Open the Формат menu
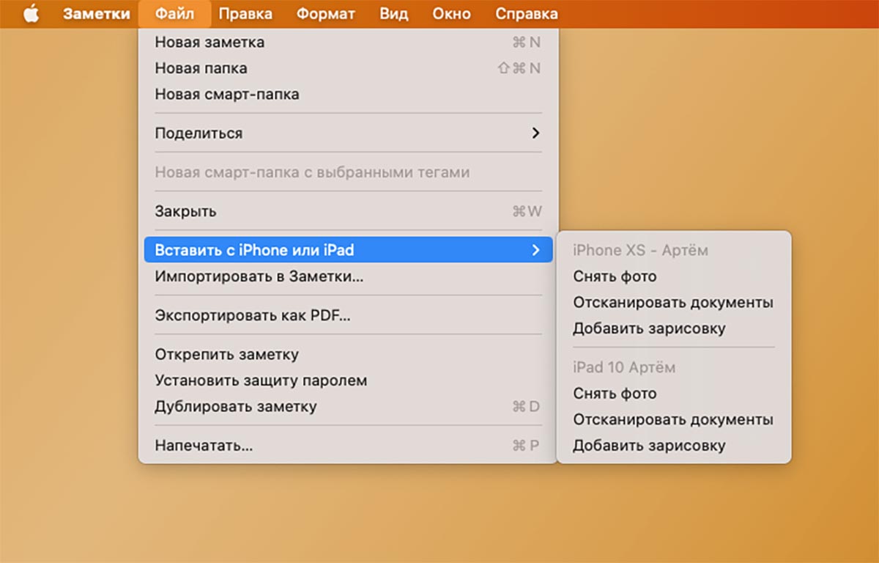The height and width of the screenshot is (563, 879). pos(326,14)
